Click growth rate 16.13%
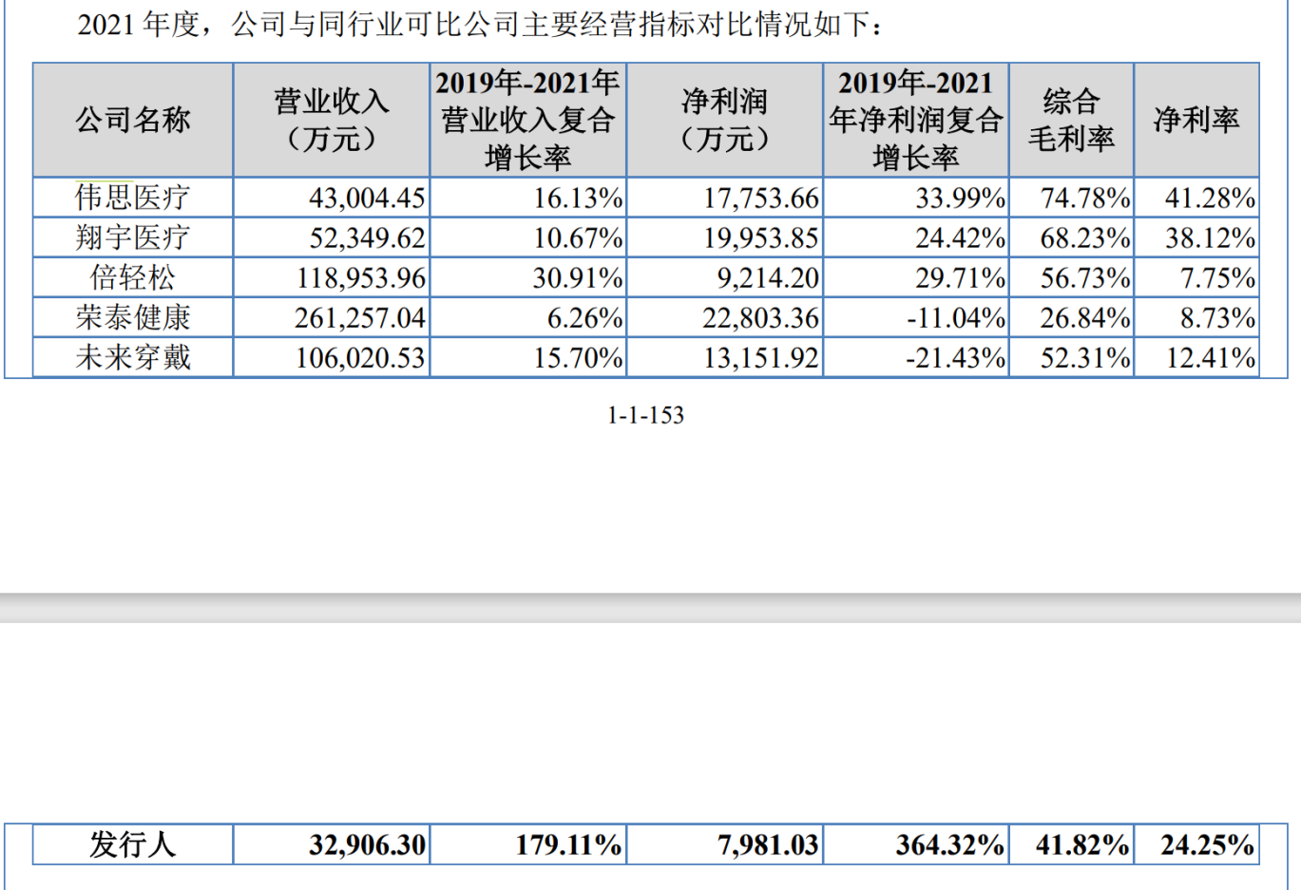This screenshot has width=1301, height=890. pos(578,198)
